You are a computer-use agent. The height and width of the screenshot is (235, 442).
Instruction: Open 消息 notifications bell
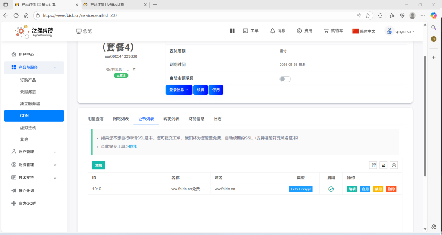coord(278,31)
